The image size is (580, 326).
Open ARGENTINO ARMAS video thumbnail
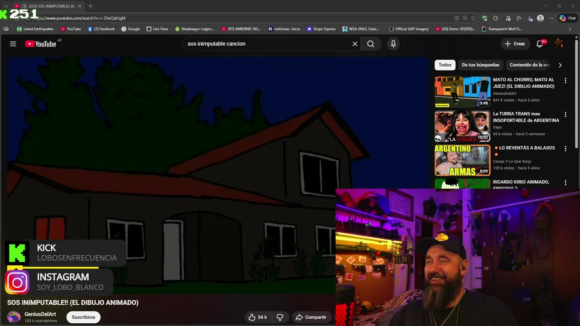point(462,160)
